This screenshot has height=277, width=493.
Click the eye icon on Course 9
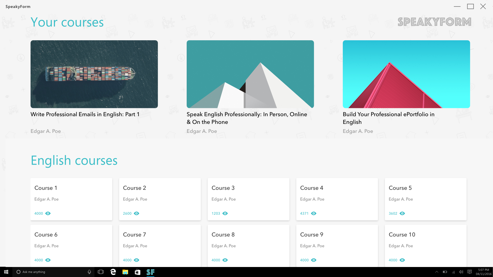(314, 260)
